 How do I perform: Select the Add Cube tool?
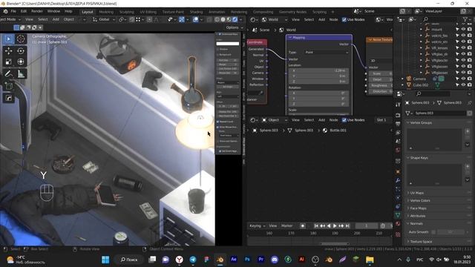coord(8,86)
